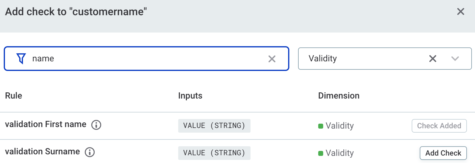Select the validation First name rule
This screenshot has width=475, height=163.
point(46,125)
